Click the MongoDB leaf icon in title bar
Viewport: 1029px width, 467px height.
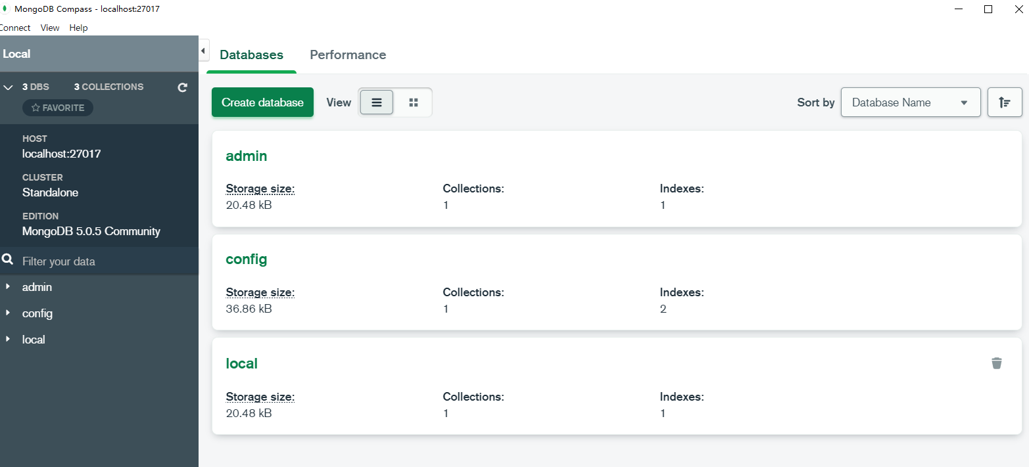pos(5,9)
